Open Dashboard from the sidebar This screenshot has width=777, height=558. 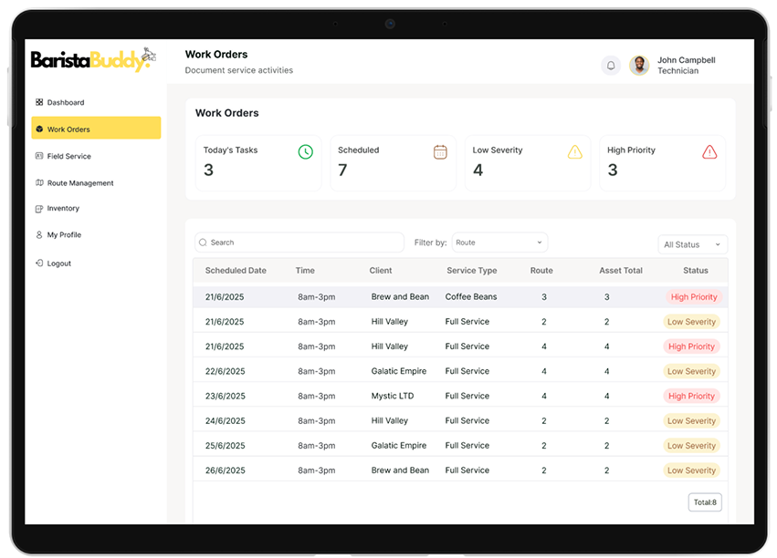click(x=65, y=102)
